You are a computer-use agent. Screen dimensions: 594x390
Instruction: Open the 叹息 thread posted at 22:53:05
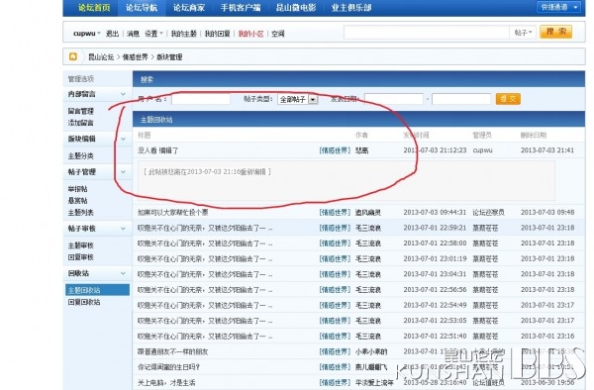tap(205, 321)
